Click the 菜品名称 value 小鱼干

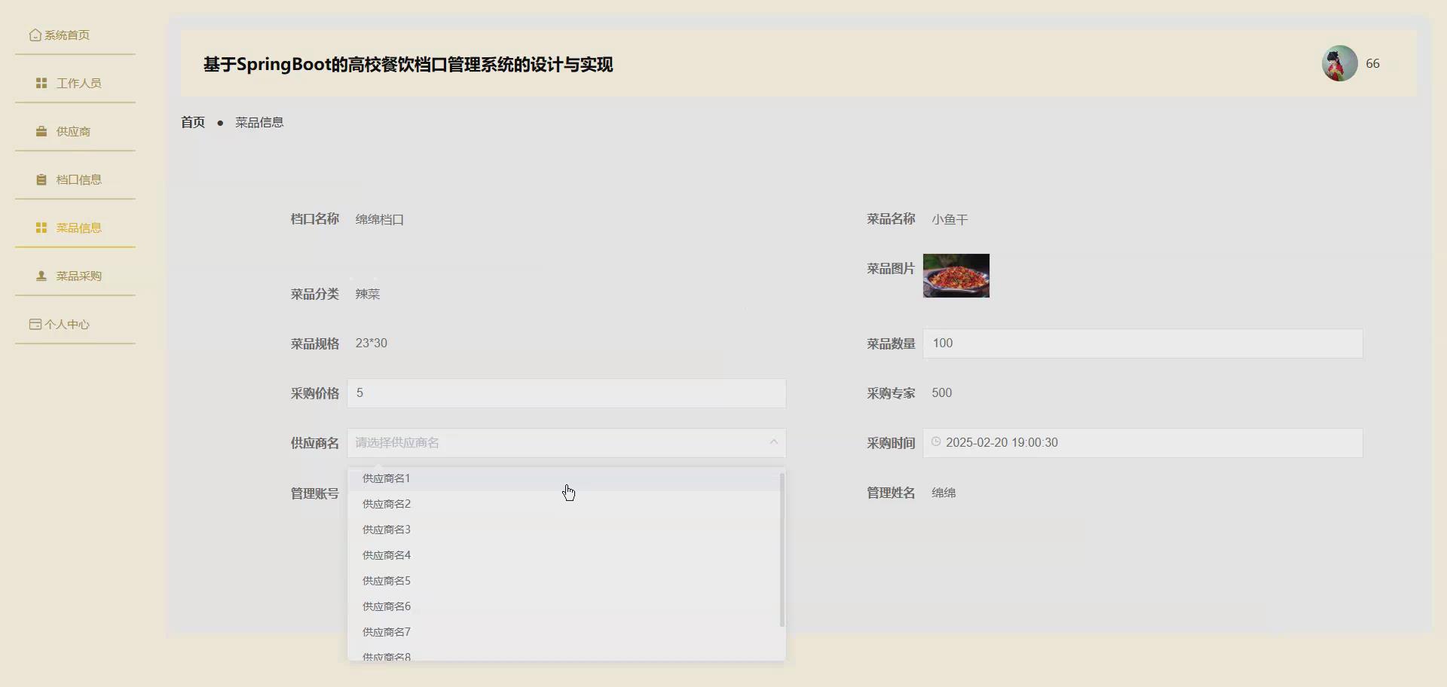[x=950, y=219]
